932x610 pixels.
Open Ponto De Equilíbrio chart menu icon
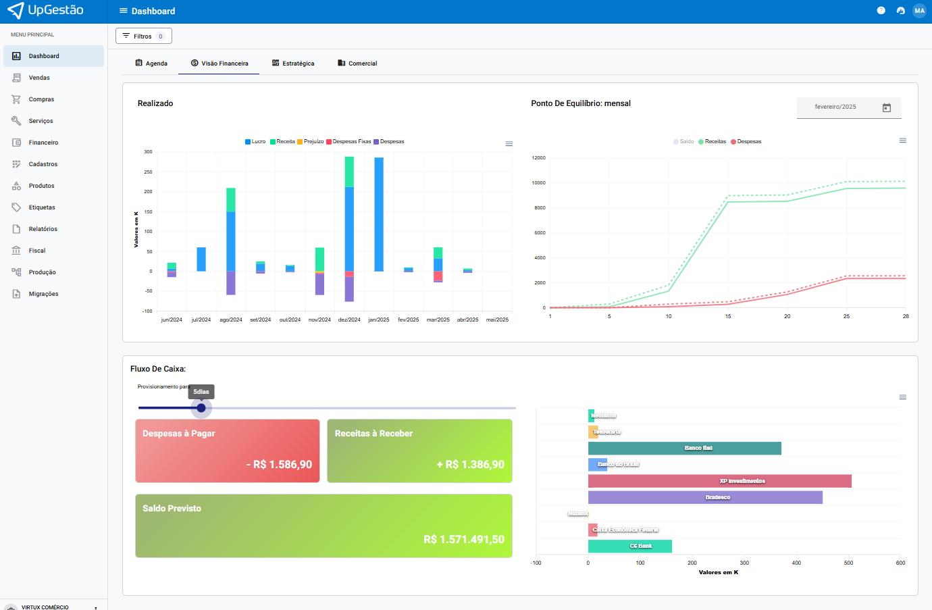coord(902,141)
